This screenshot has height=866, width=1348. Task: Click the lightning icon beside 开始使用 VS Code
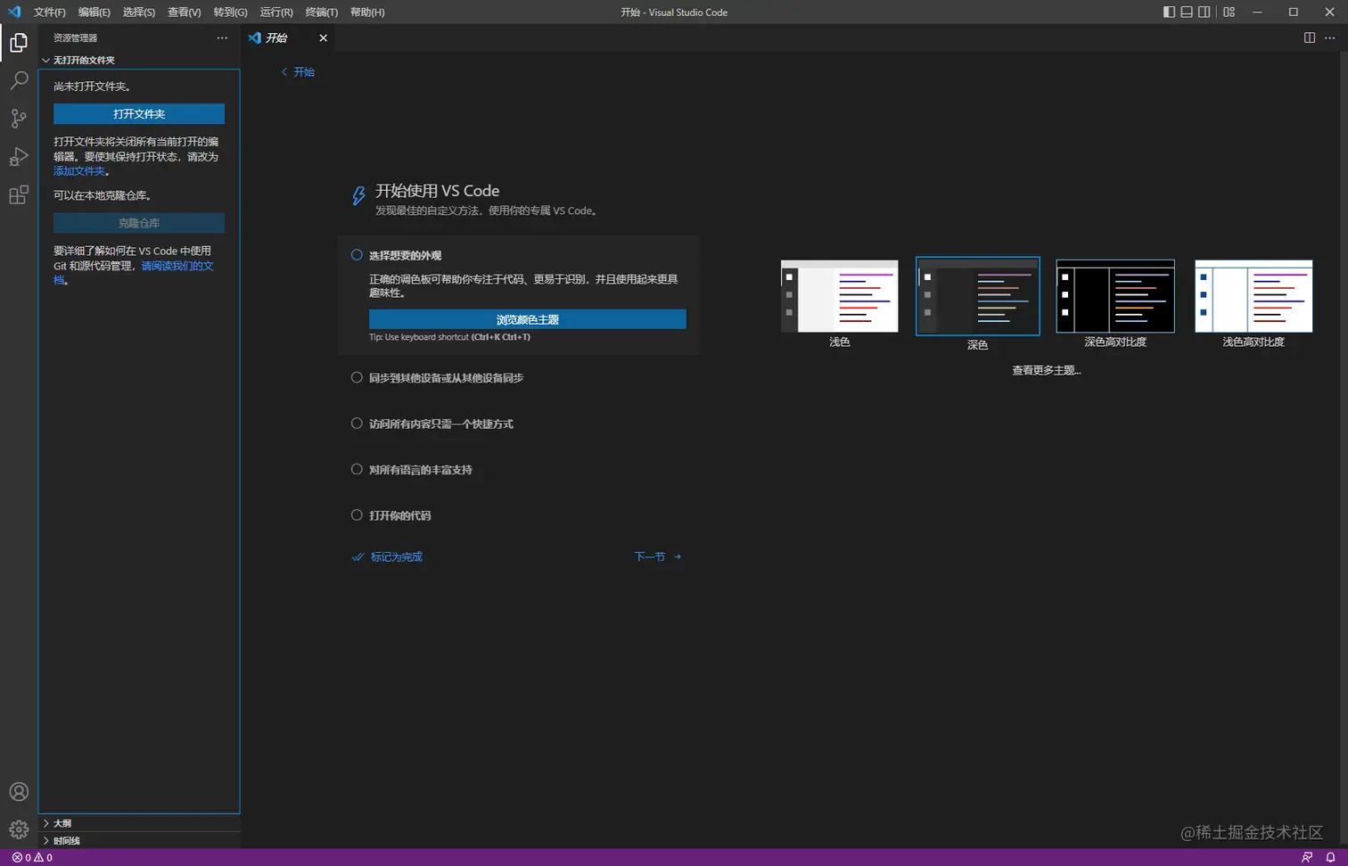point(358,195)
